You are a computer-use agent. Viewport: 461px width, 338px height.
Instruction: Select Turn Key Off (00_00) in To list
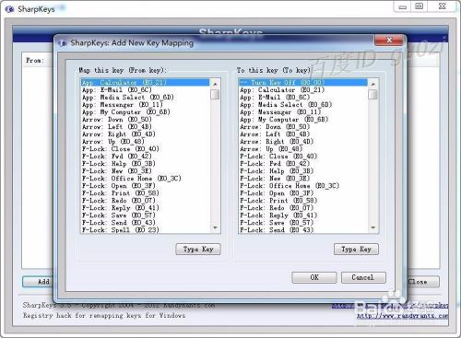(303, 83)
